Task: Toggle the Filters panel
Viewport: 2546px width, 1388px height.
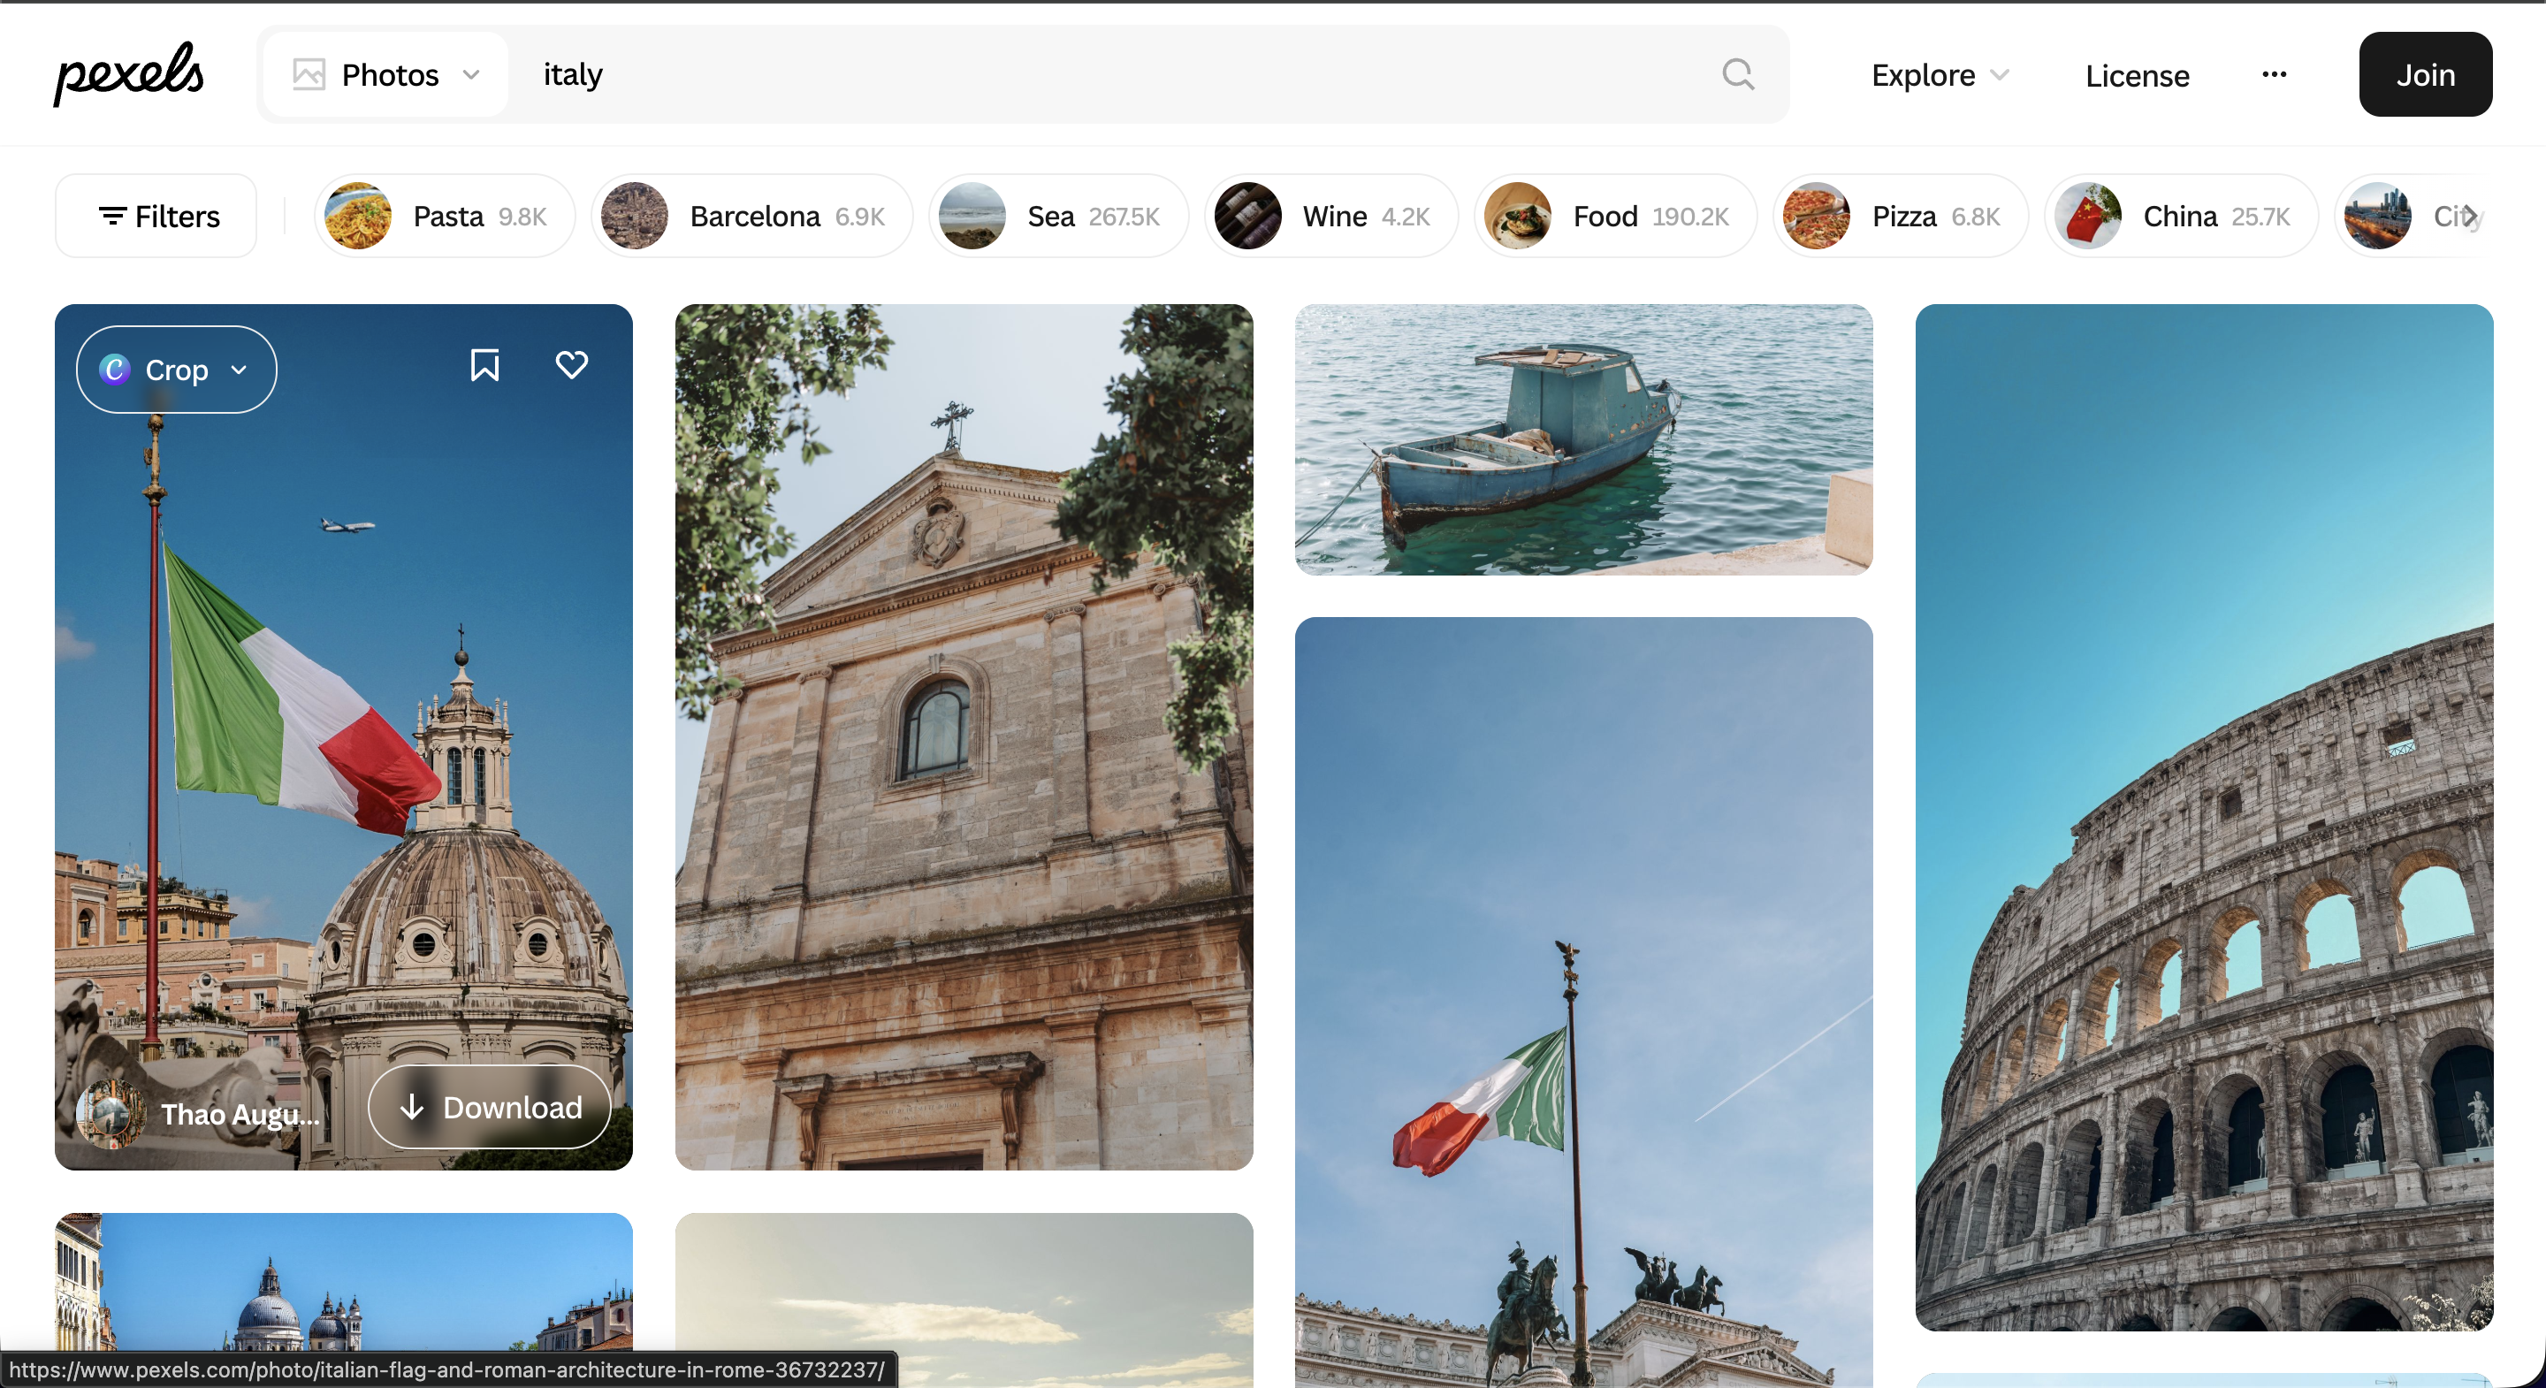Action: [x=156, y=216]
